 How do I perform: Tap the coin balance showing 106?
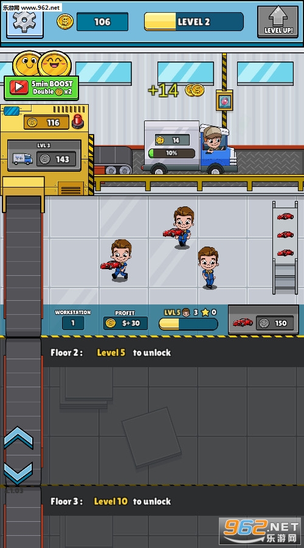pos(102,22)
